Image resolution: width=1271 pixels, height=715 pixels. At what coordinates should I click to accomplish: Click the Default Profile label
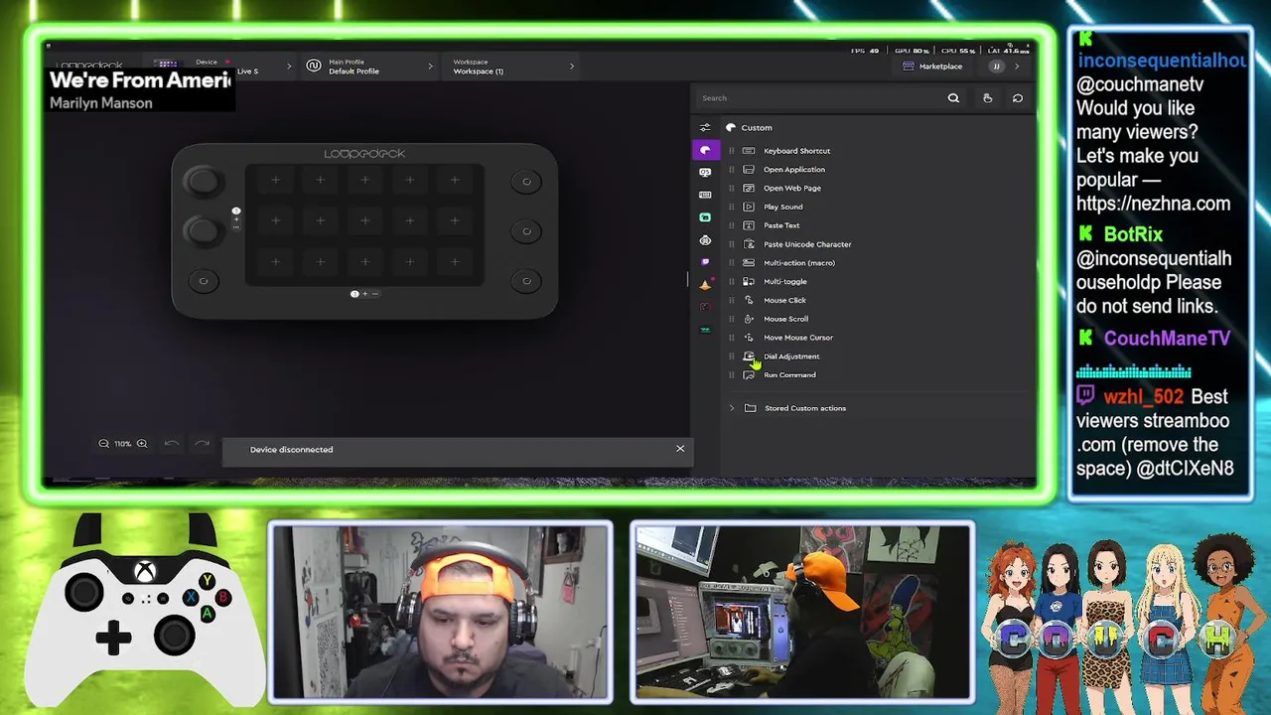[x=354, y=71]
